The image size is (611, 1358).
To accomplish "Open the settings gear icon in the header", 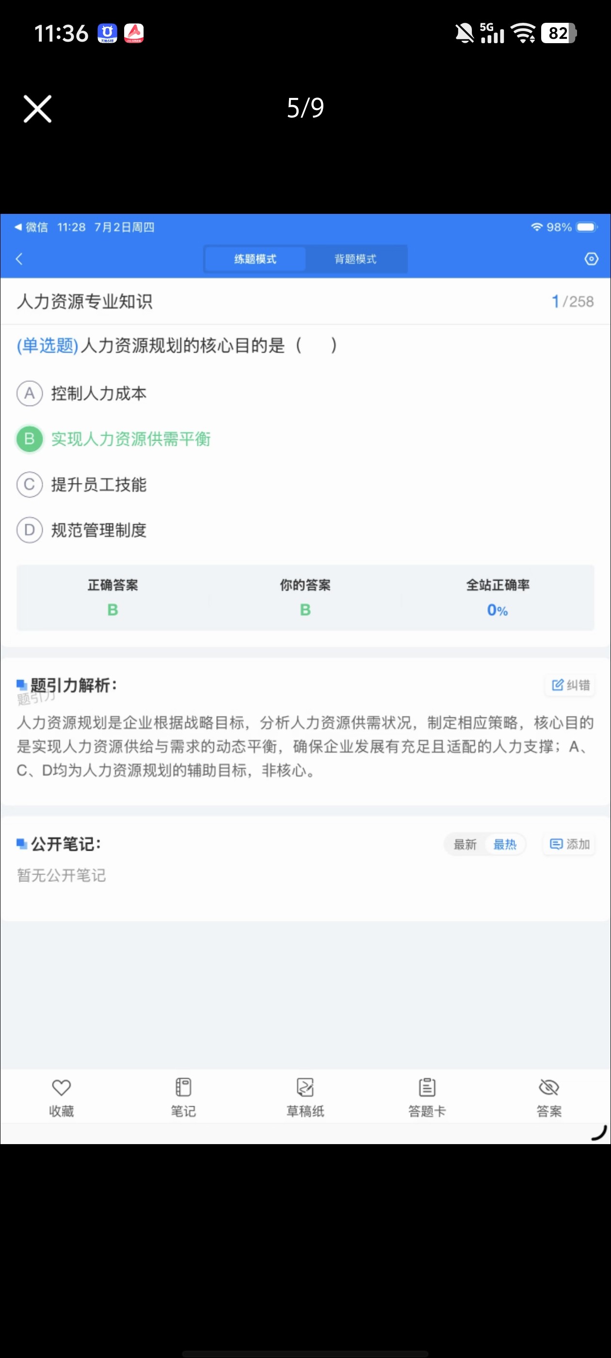I will coord(592,259).
